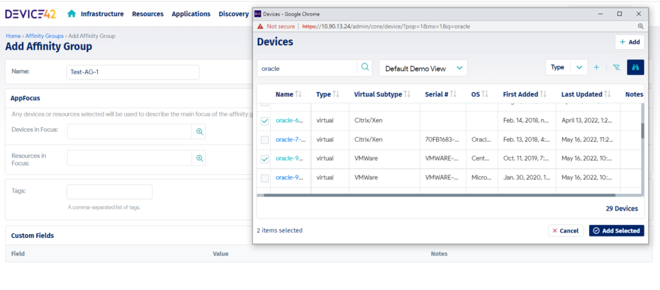The width and height of the screenshot is (660, 290).
Task: Click the Add Selected button
Action: click(x=616, y=231)
